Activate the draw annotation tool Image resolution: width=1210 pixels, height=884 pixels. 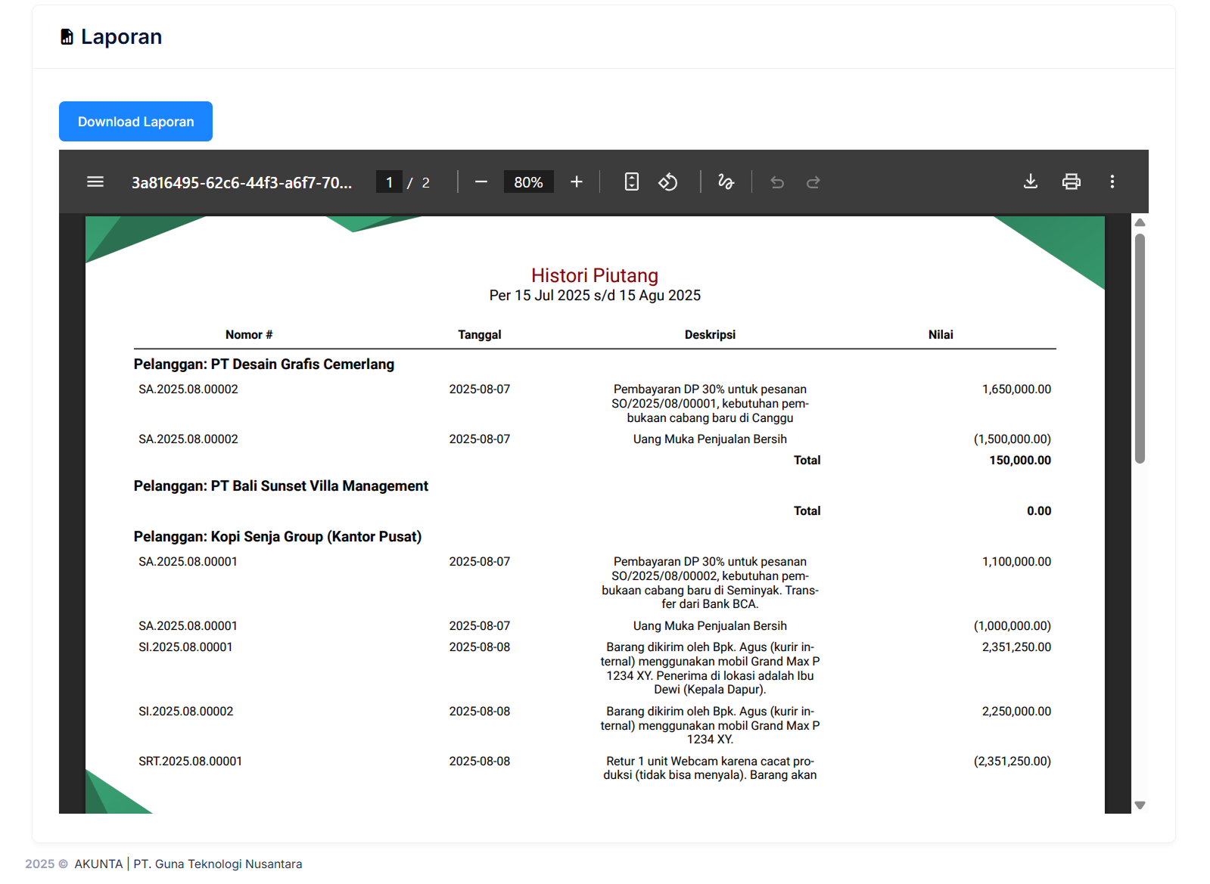(726, 182)
